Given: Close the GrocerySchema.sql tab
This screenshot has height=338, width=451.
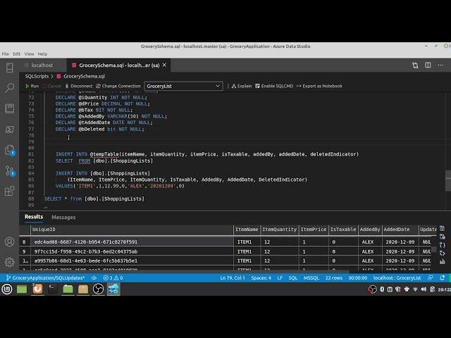Looking at the screenshot, I should [164, 65].
